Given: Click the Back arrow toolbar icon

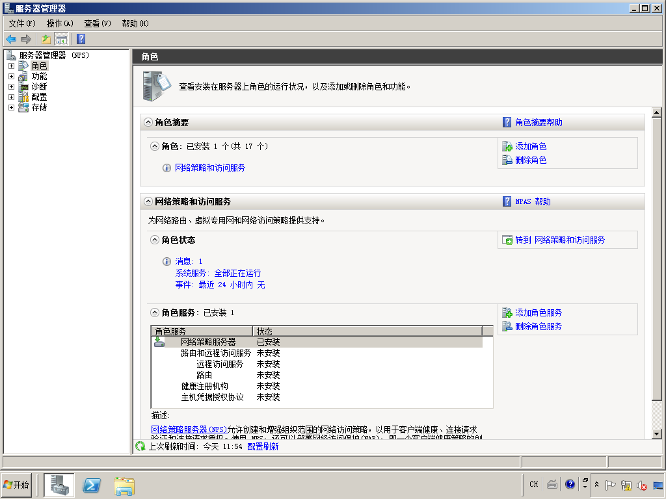Looking at the screenshot, I should pos(11,40).
